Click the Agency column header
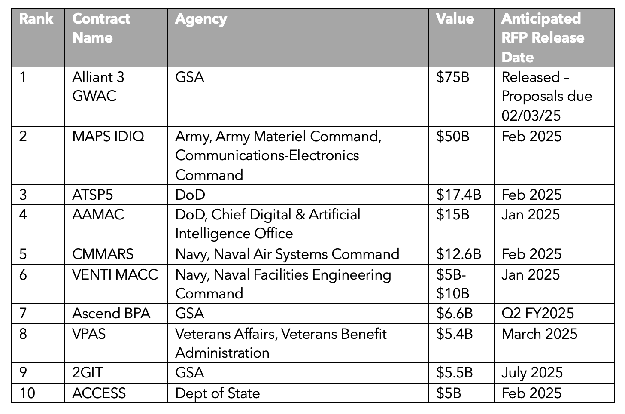 point(298,38)
